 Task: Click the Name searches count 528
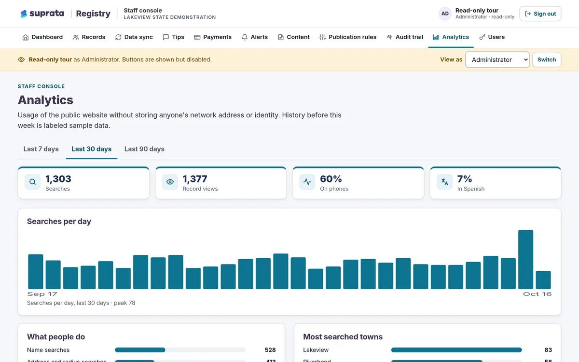coord(270,350)
